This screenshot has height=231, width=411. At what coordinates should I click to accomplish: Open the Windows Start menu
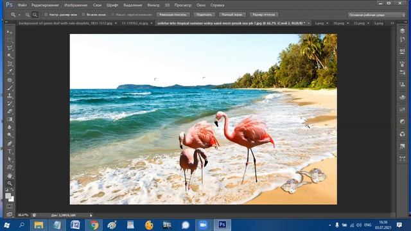[7, 225]
